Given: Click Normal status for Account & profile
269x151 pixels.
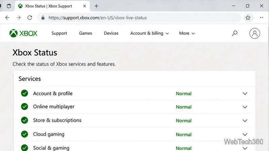Looking at the screenshot, I should (x=184, y=94).
